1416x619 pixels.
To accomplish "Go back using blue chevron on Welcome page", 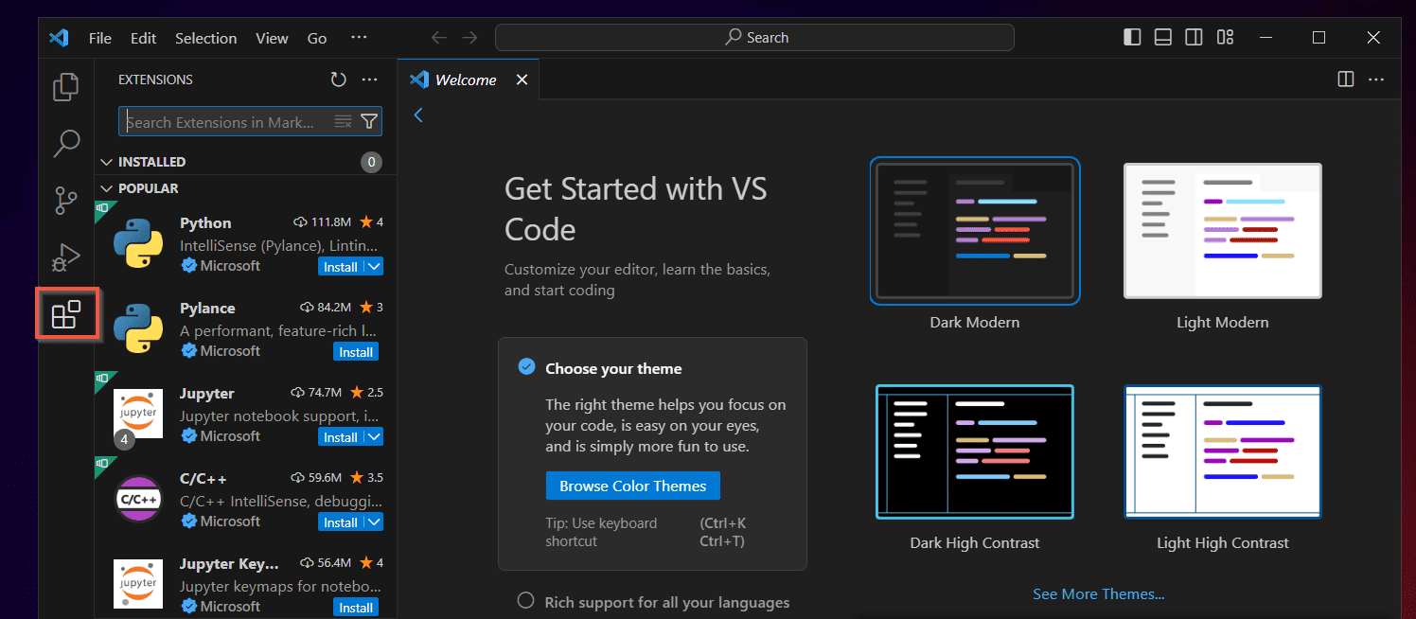I will click(418, 115).
